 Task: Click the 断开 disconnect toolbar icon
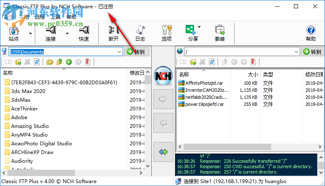coord(114,33)
